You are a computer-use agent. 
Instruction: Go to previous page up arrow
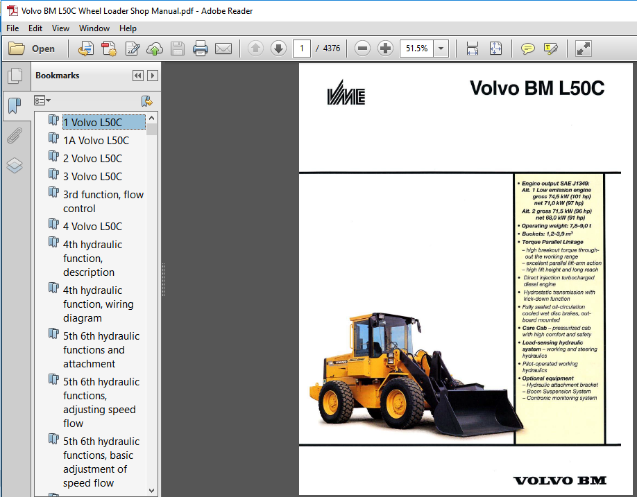(255, 49)
